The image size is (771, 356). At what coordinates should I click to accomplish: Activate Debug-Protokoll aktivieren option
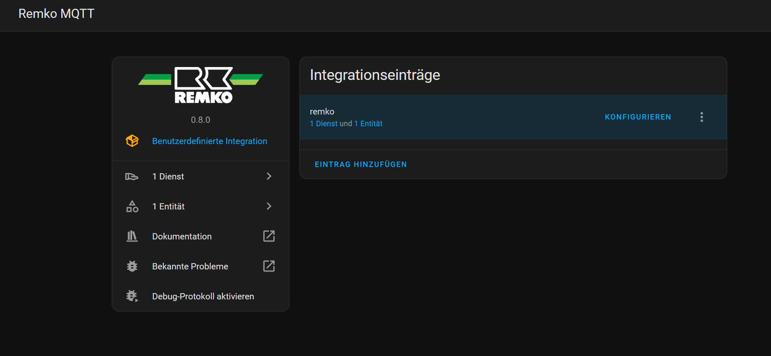203,296
